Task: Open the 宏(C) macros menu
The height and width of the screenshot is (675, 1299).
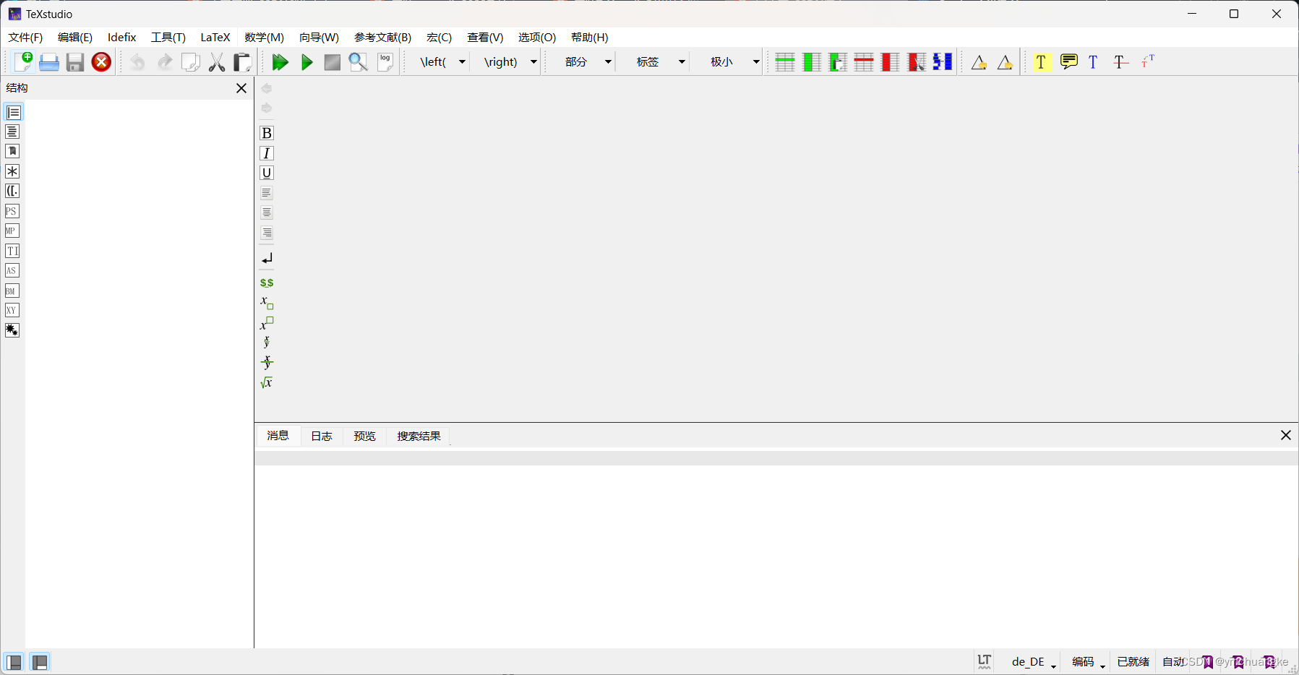Action: point(439,38)
